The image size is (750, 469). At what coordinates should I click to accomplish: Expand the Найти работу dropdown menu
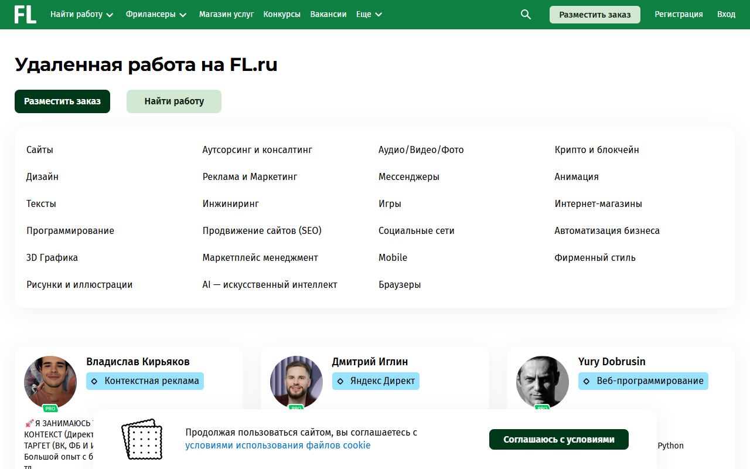pos(81,15)
